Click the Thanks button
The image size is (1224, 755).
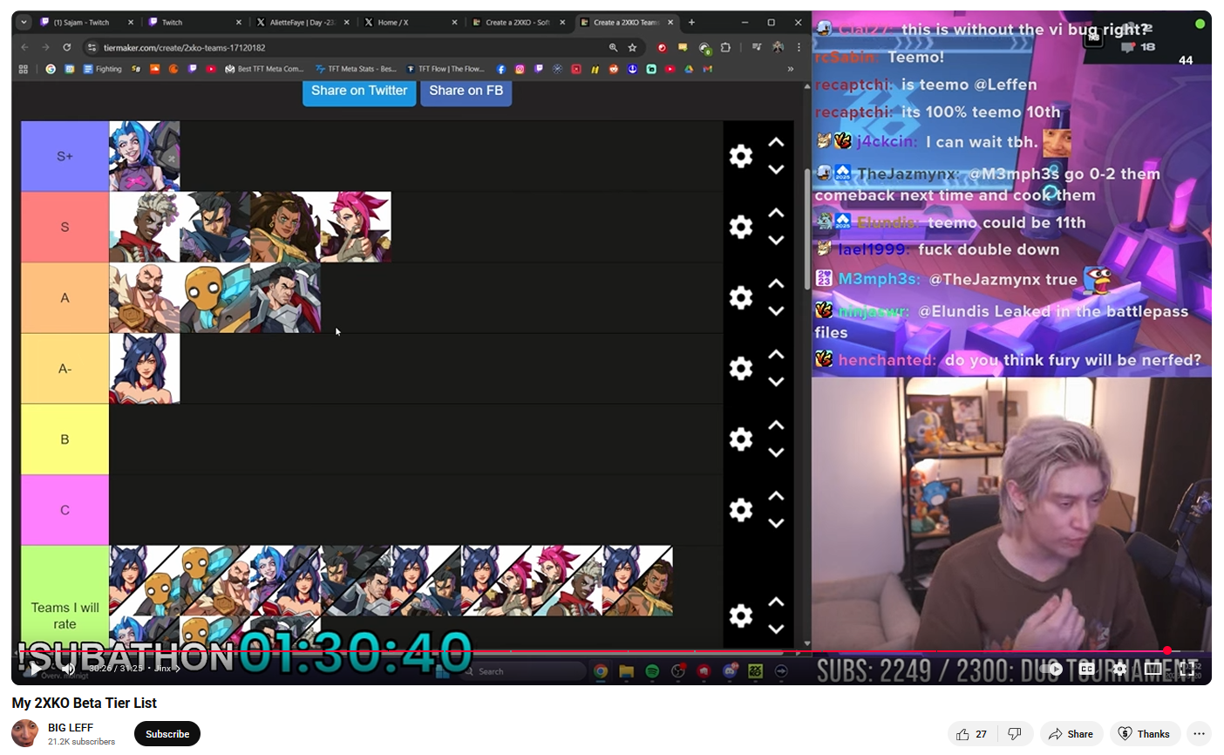[1145, 734]
